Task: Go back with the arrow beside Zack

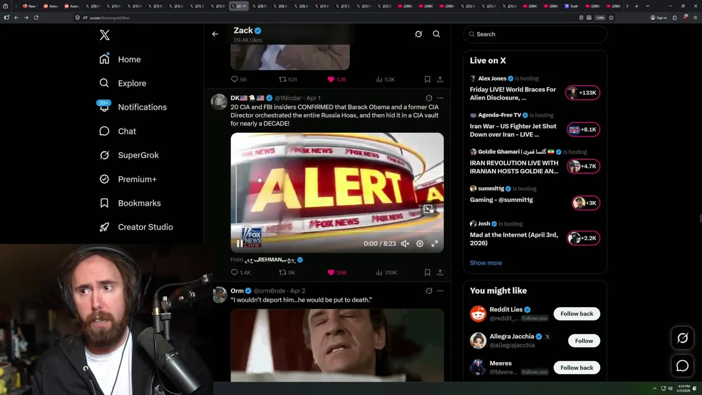Action: [x=215, y=34]
